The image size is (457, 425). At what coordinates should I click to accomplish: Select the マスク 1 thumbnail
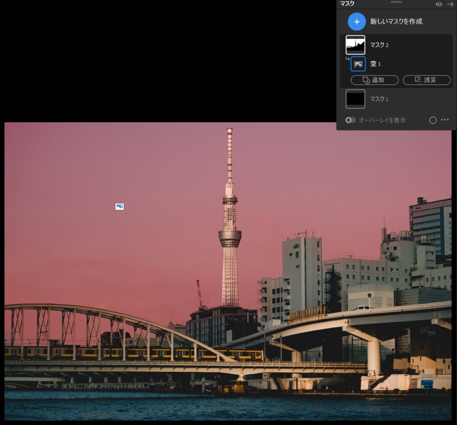point(355,99)
